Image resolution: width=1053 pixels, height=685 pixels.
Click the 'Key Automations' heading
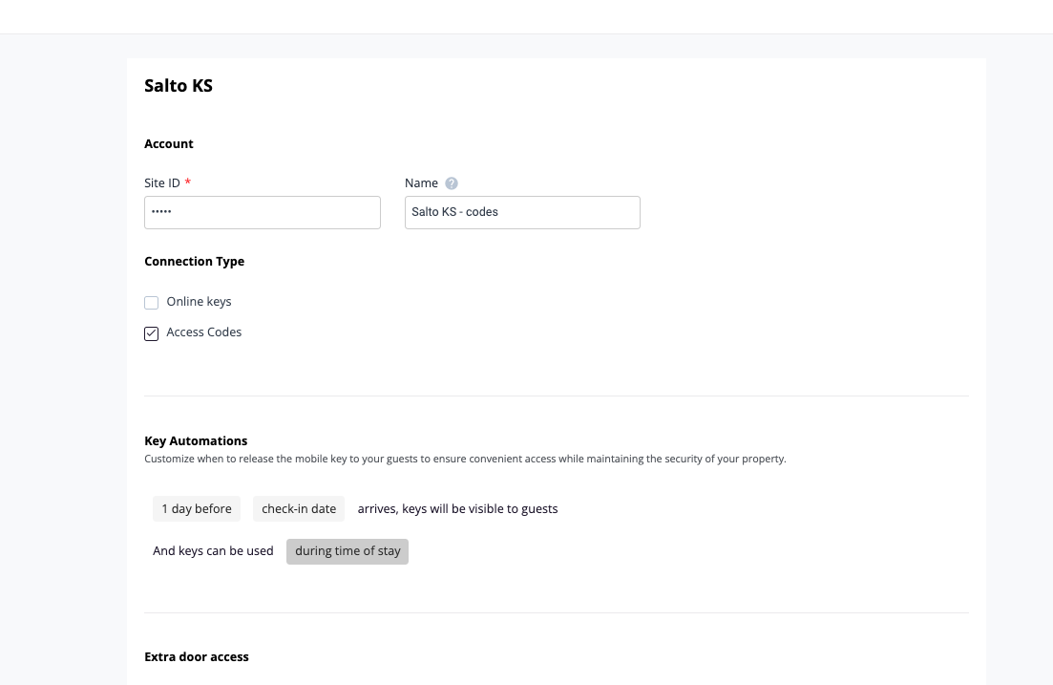pos(196,441)
